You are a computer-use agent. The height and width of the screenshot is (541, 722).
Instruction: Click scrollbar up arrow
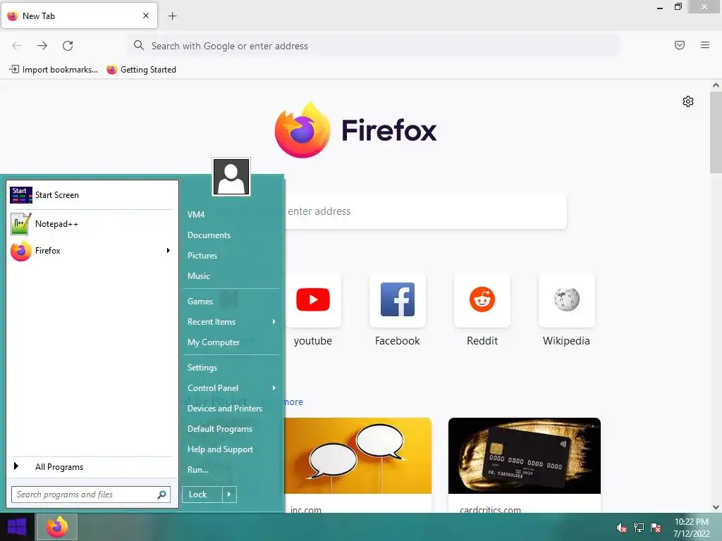716,85
